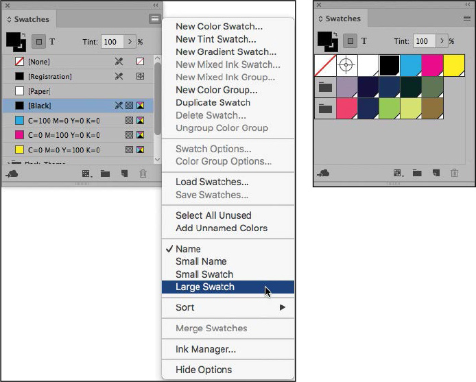
Task: Click New Color Group folder icon in list-view panel
Action: [105, 174]
